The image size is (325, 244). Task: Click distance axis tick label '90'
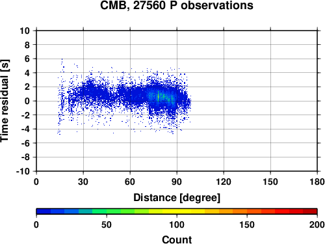[177, 182]
